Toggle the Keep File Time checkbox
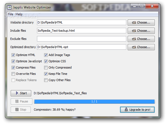The width and height of the screenshot is (166, 124). (x=46, y=74)
